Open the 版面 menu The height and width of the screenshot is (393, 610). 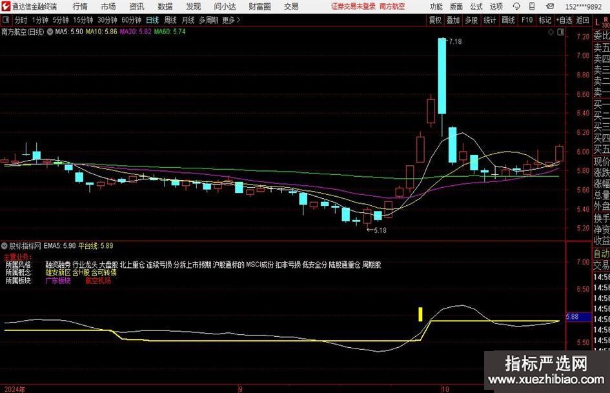(456, 6)
